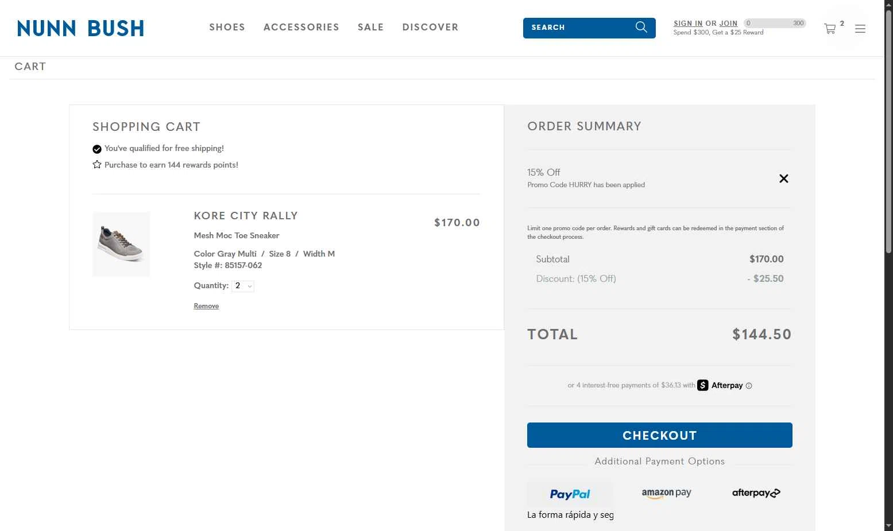Open the Discover menu
The image size is (893, 531).
[x=430, y=27]
